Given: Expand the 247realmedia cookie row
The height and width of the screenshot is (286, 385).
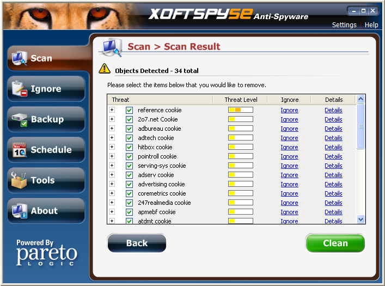Looking at the screenshot, I should point(112,202).
